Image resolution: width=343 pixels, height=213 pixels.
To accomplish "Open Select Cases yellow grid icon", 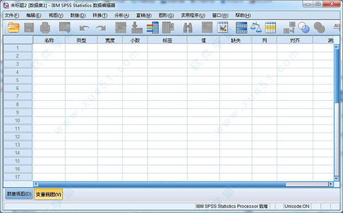I will 270,27.
